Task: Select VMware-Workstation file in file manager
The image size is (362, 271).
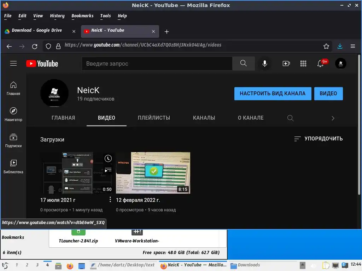Action: point(137,237)
